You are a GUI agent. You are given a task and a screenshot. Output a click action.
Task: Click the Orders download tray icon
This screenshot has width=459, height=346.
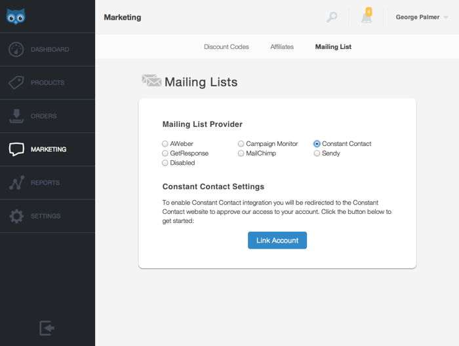(16, 116)
